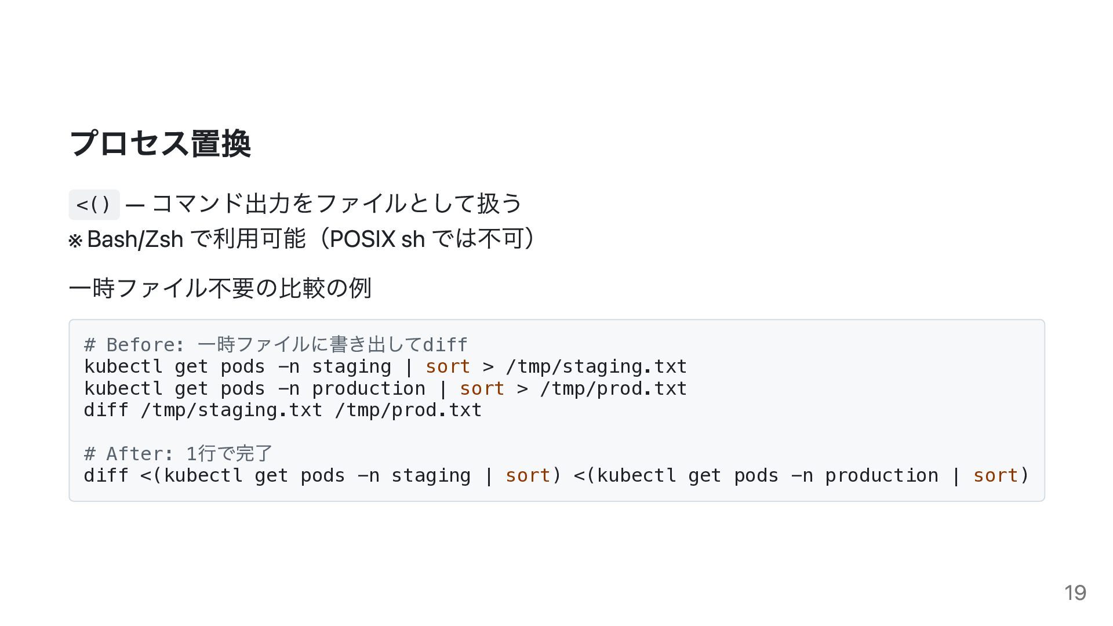Click the word 'production' in the one-liner

tap(881, 476)
